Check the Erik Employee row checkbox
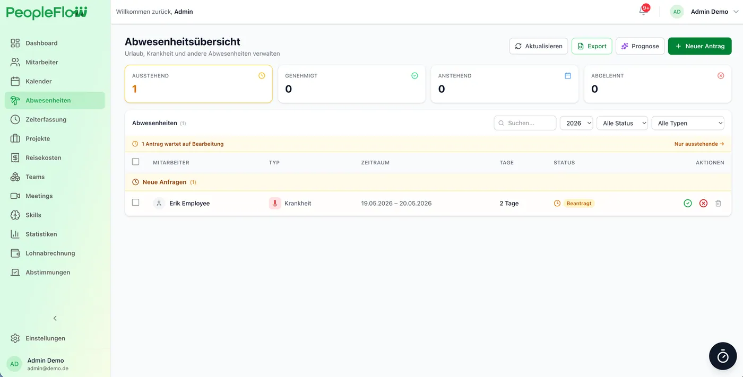Image resolution: width=743 pixels, height=377 pixels. click(135, 203)
